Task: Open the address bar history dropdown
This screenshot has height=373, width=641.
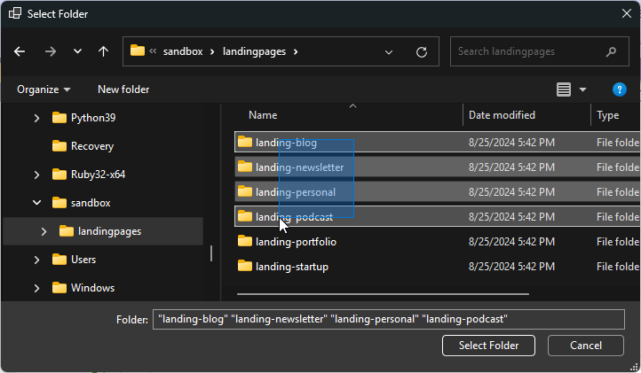Action: tap(389, 51)
